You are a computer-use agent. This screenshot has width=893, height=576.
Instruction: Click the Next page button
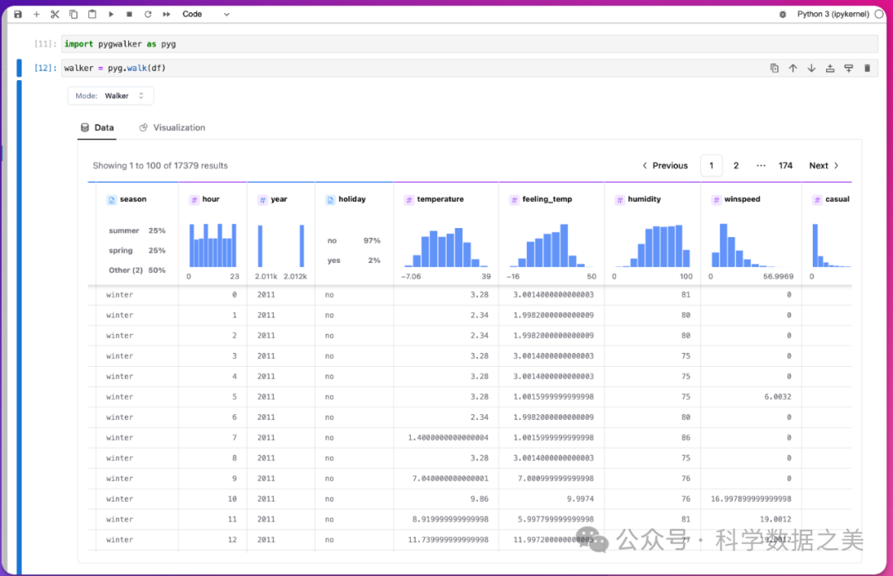(824, 165)
